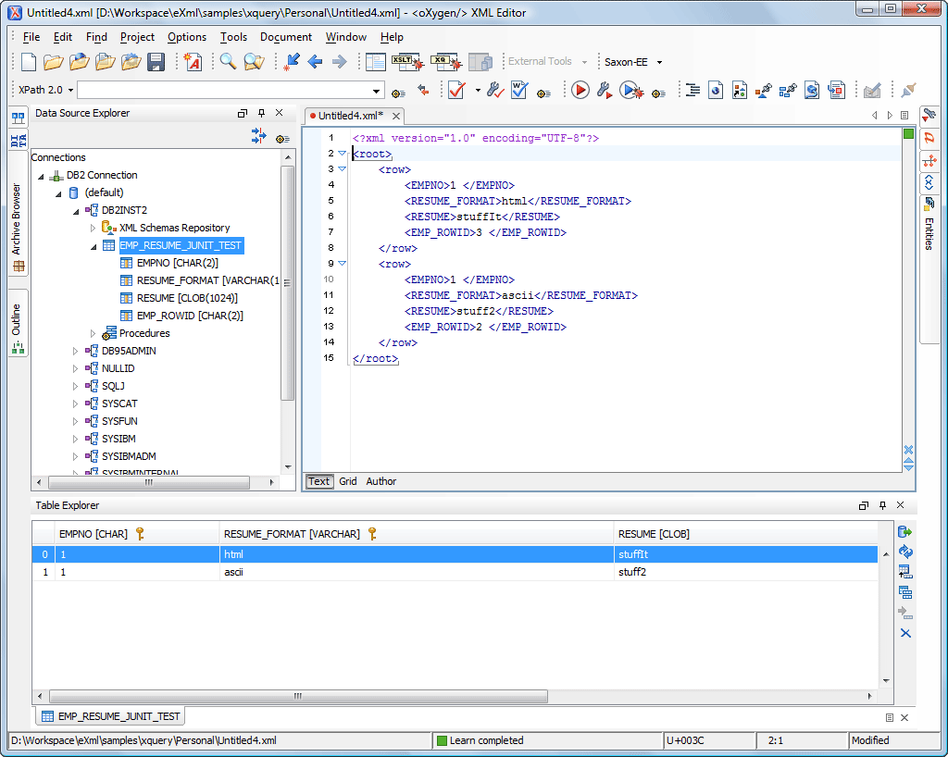Open the Document menu

286,37
